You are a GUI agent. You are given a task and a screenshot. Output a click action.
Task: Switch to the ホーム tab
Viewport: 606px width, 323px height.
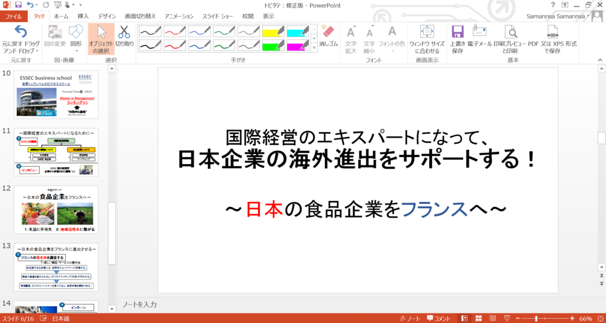point(61,16)
